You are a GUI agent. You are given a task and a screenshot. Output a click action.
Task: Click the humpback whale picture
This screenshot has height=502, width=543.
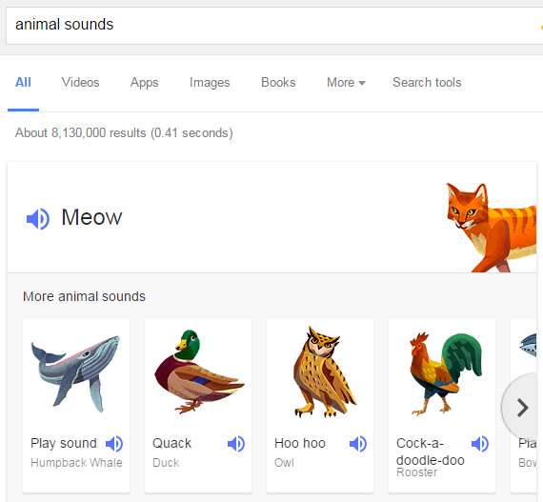(75, 373)
